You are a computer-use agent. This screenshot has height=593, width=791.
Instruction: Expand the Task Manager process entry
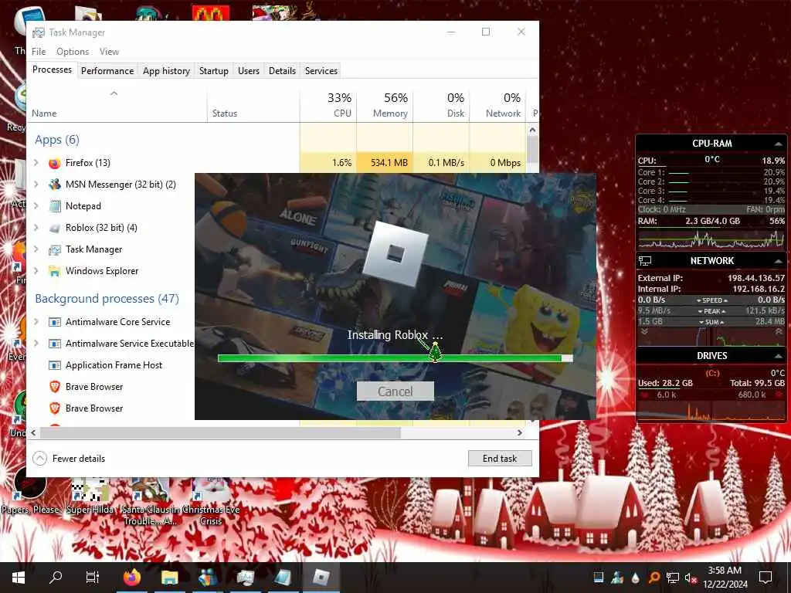click(36, 249)
